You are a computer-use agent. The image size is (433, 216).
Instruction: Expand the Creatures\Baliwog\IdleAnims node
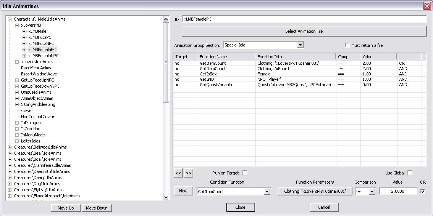coord(10,147)
